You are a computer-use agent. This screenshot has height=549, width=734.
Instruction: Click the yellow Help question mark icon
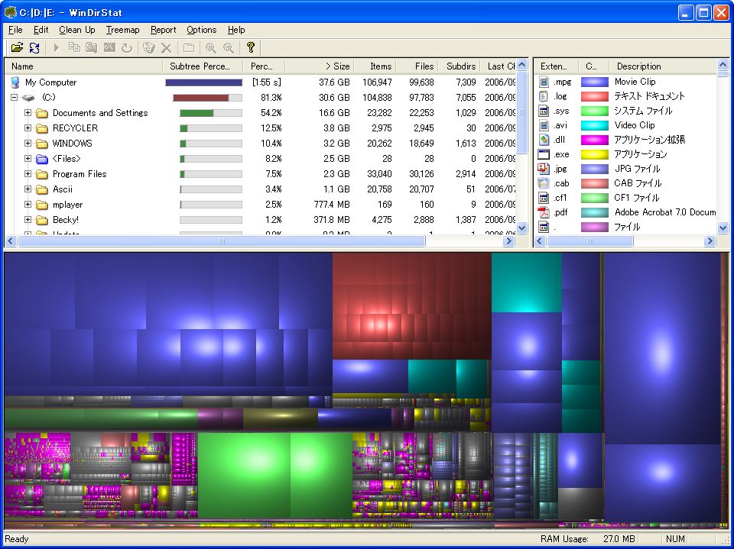click(x=251, y=47)
